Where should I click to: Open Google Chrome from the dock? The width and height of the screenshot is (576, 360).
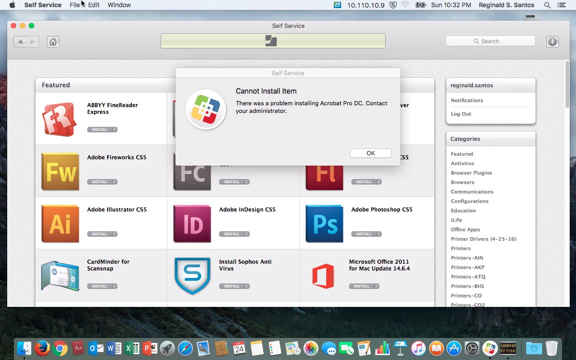pos(60,348)
